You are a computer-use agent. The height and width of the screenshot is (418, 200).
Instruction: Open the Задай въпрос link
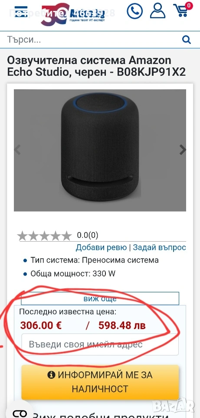coord(159,247)
